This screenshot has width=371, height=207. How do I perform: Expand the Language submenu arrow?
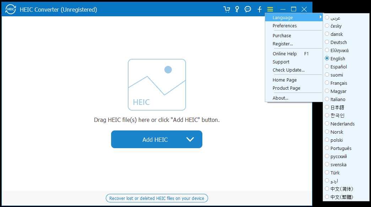(x=321, y=17)
